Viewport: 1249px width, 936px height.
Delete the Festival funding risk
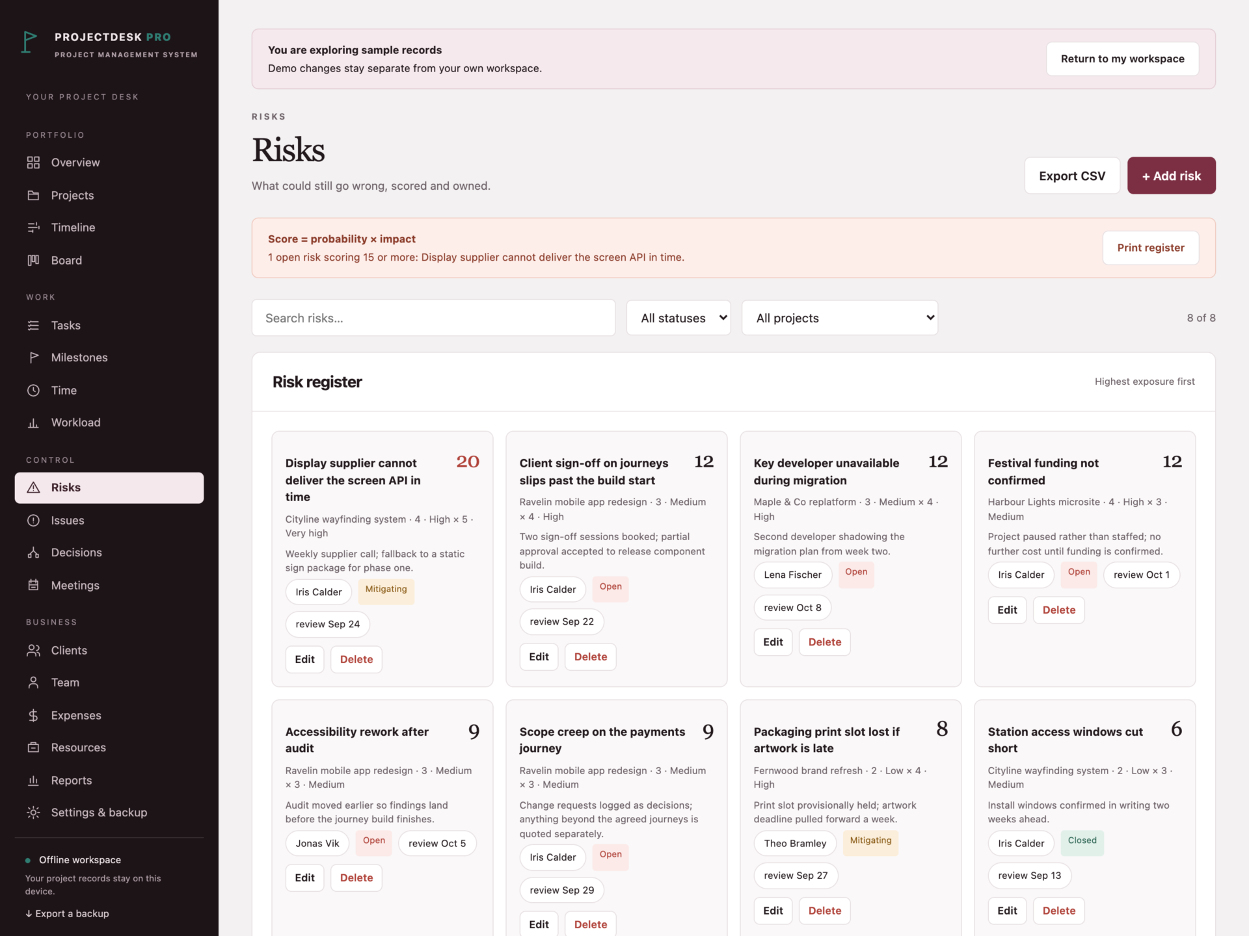[x=1058, y=610]
